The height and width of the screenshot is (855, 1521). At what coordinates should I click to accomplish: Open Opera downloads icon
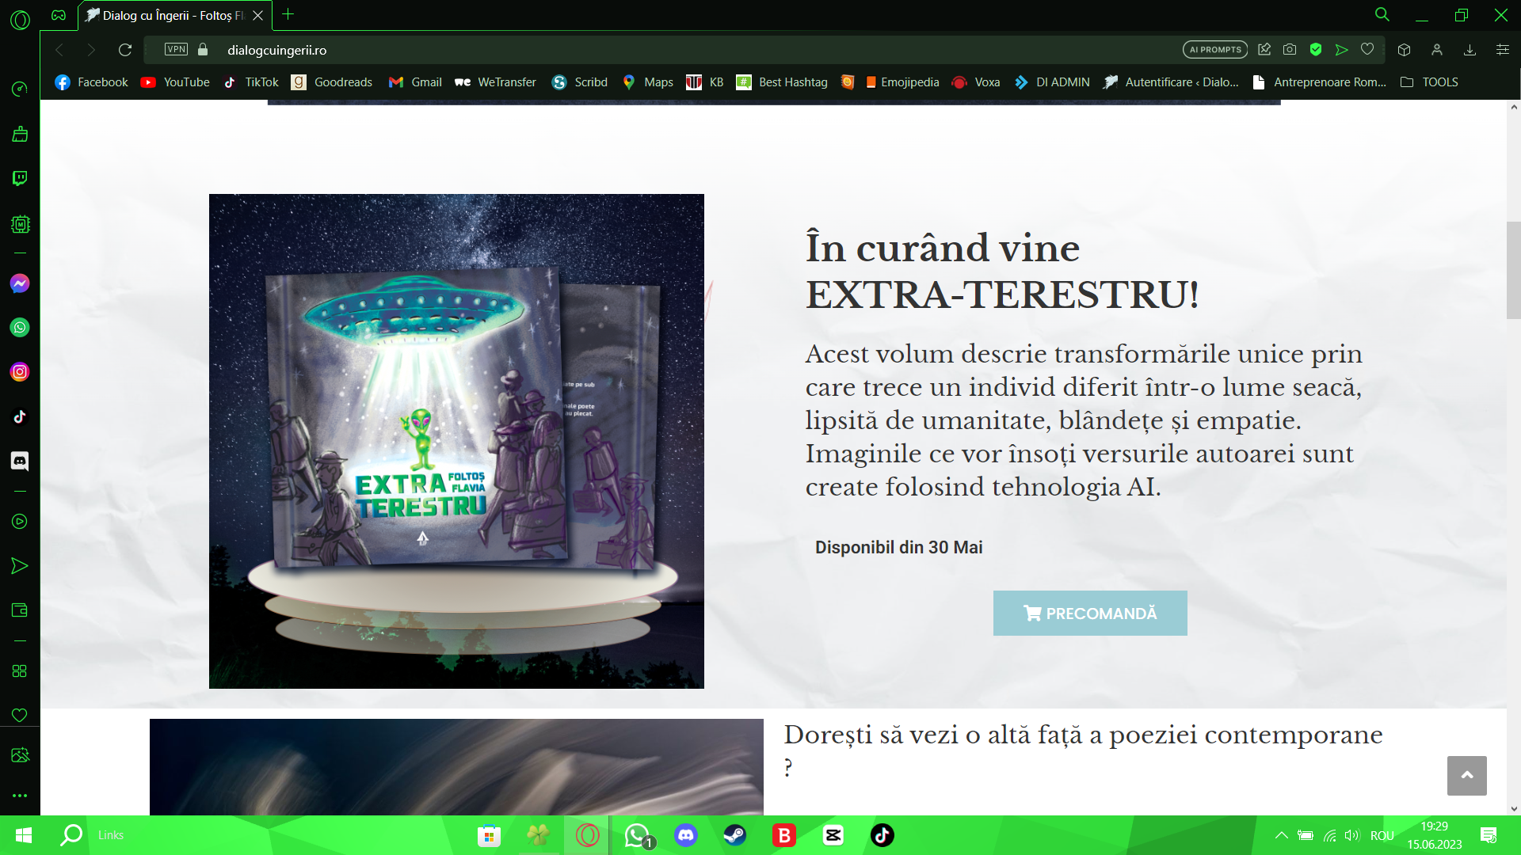[1470, 50]
